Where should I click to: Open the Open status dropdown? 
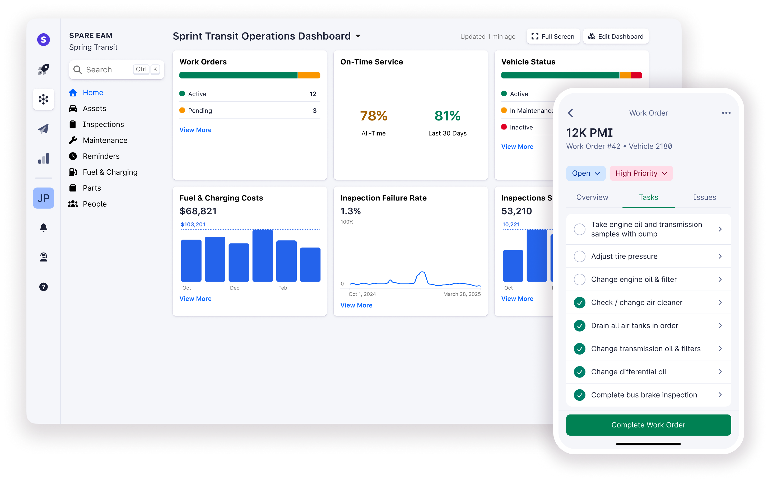click(585, 173)
